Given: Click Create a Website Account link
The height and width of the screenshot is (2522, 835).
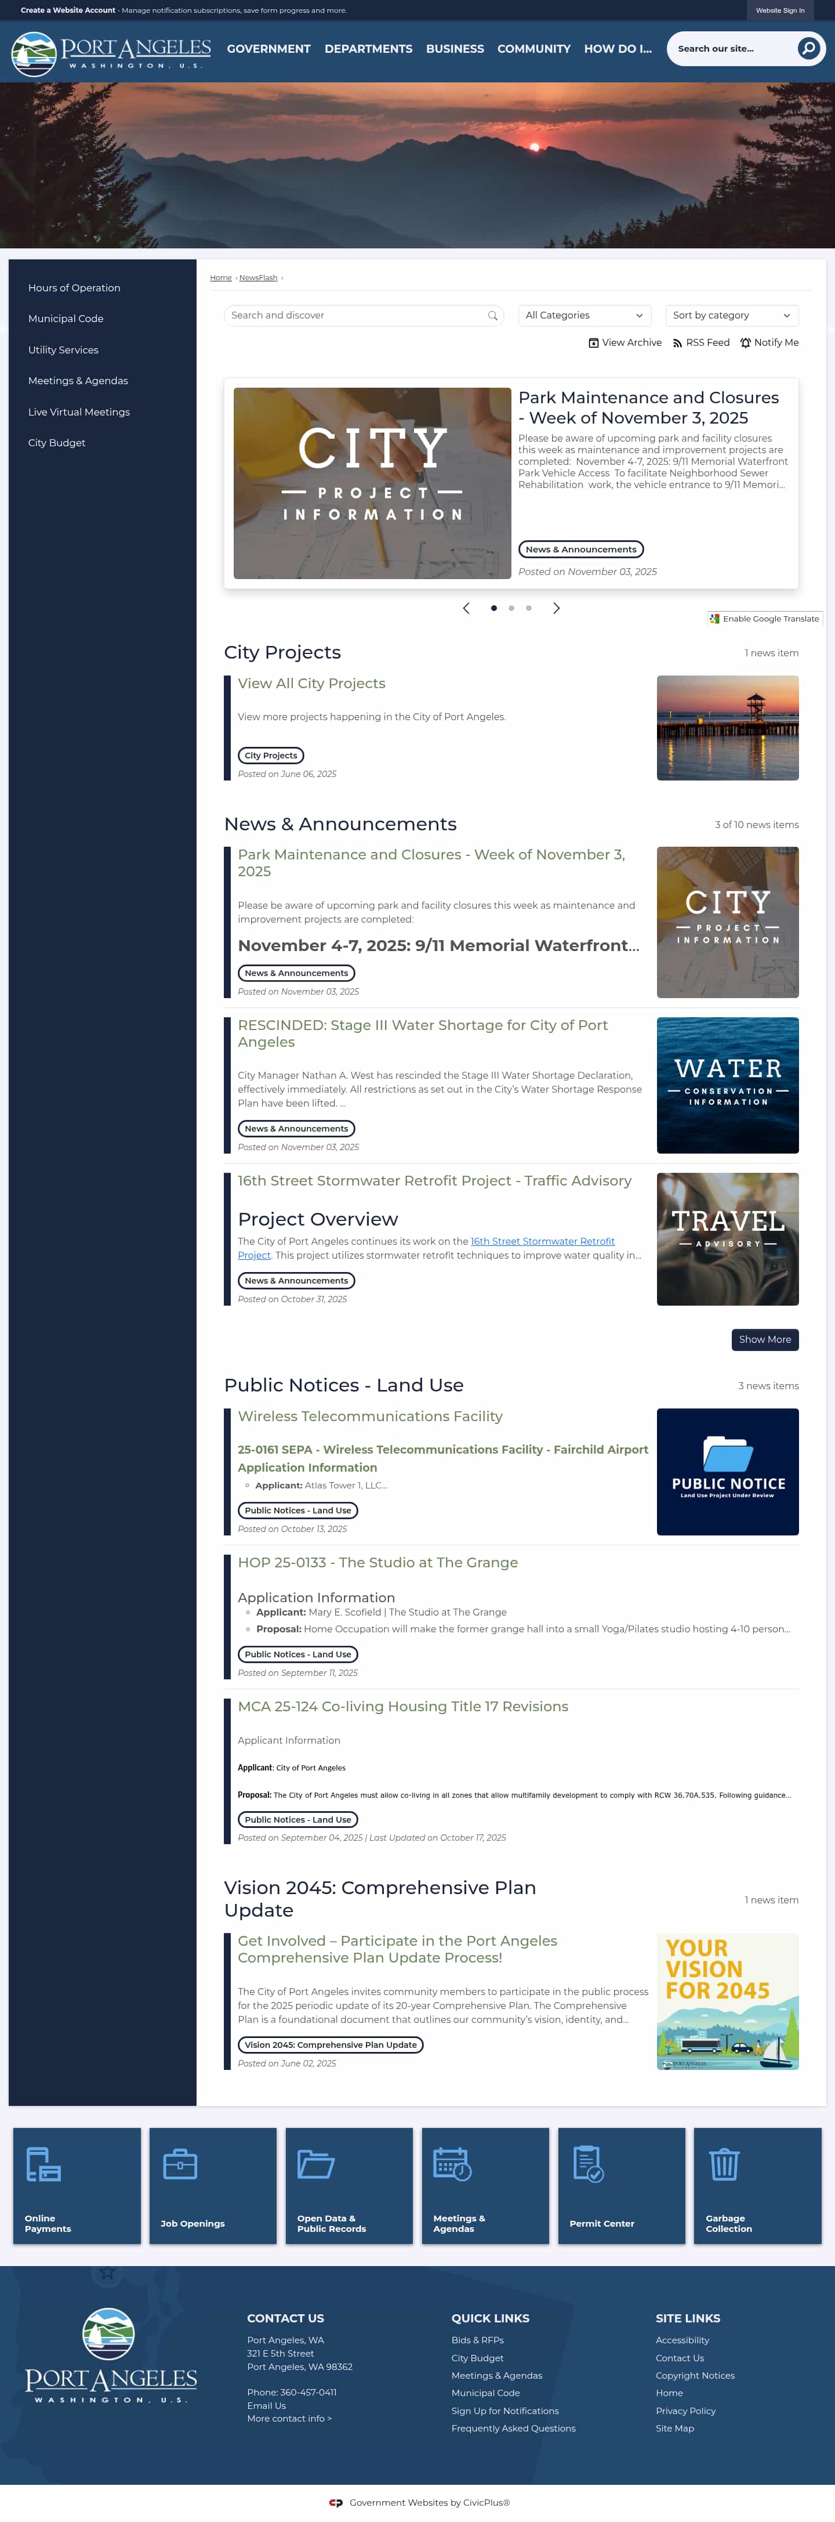Looking at the screenshot, I should coord(67,11).
